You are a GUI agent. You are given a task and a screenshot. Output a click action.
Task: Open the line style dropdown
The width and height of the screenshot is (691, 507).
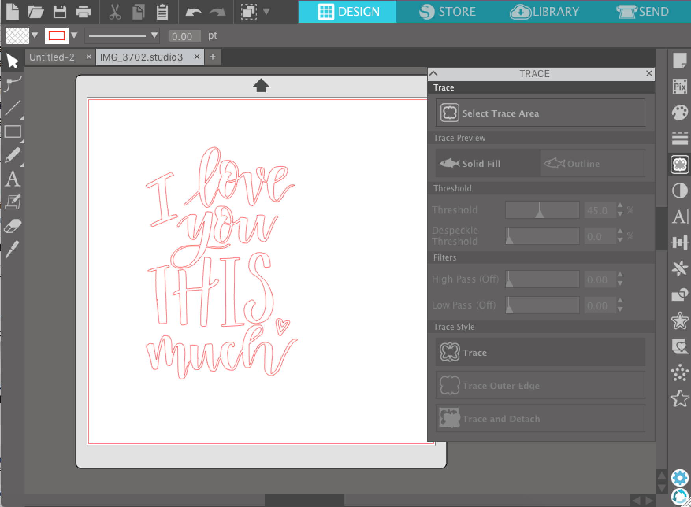[x=123, y=36]
